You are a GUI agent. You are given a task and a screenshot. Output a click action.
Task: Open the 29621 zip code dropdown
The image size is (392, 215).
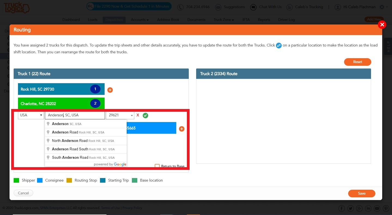(120, 115)
